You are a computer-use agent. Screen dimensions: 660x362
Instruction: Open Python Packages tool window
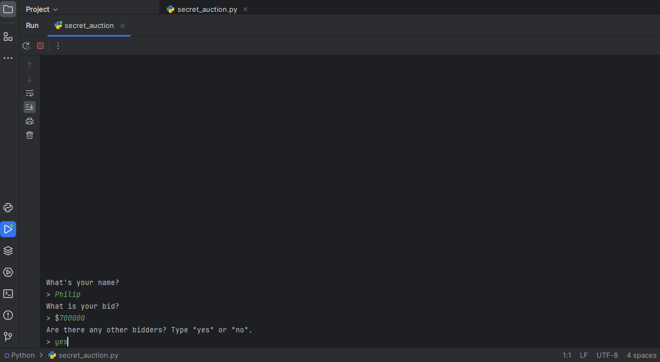(8, 251)
